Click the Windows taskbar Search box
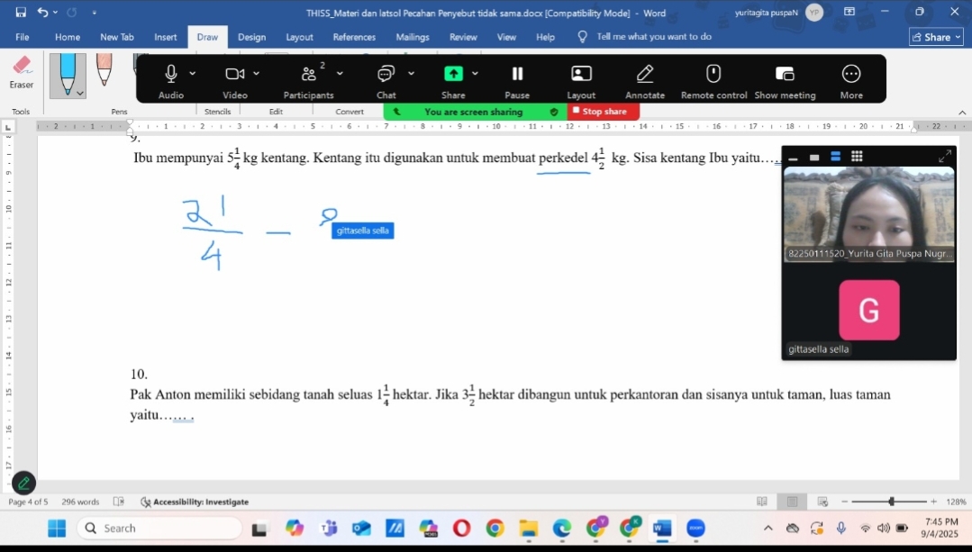The width and height of the screenshot is (972, 552). point(160,529)
